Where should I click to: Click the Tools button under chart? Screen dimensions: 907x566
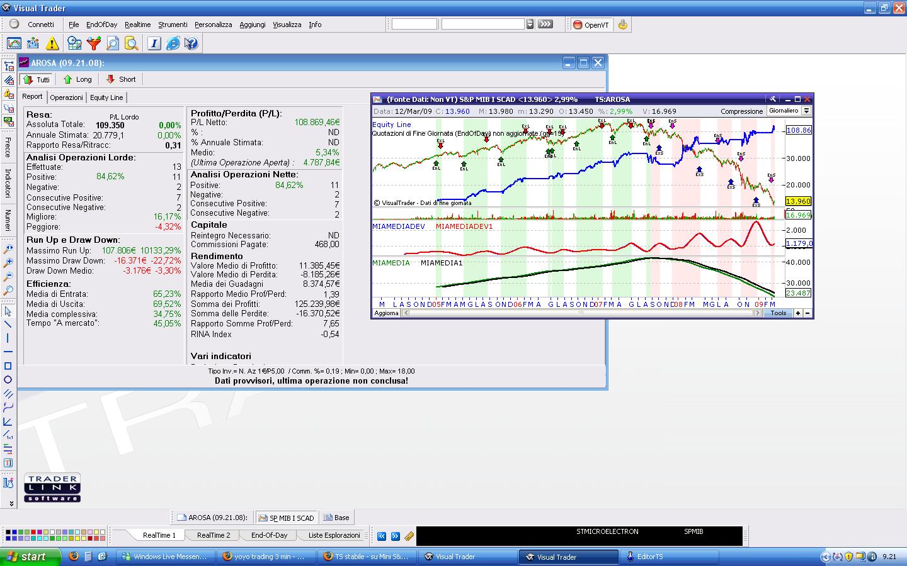(778, 313)
